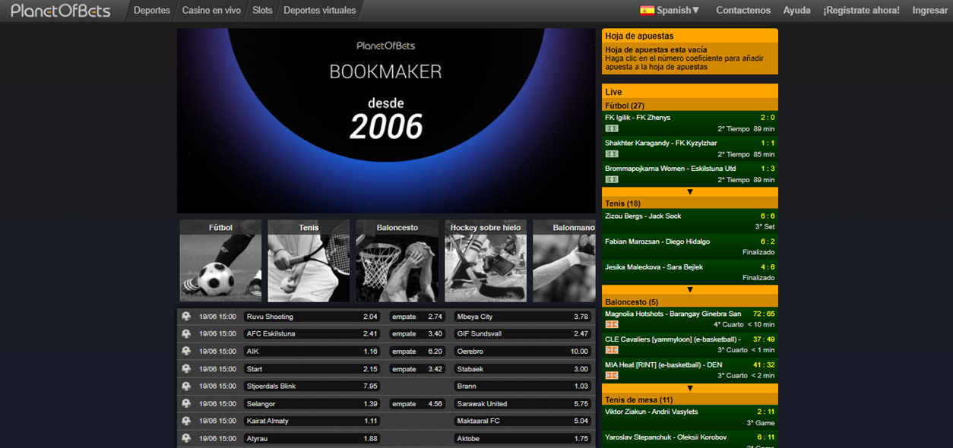Bet on AIK at 1.16
The height and width of the screenshot is (448, 953).
(312, 352)
